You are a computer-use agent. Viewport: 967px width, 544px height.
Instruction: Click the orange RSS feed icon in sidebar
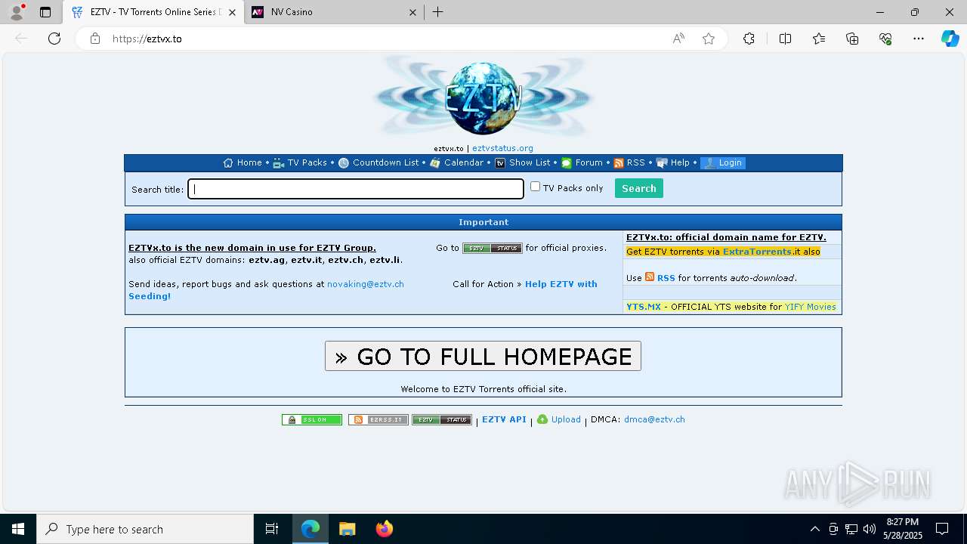click(x=650, y=277)
